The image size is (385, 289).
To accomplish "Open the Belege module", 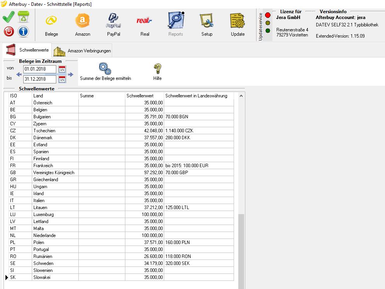I will [x=51, y=24].
